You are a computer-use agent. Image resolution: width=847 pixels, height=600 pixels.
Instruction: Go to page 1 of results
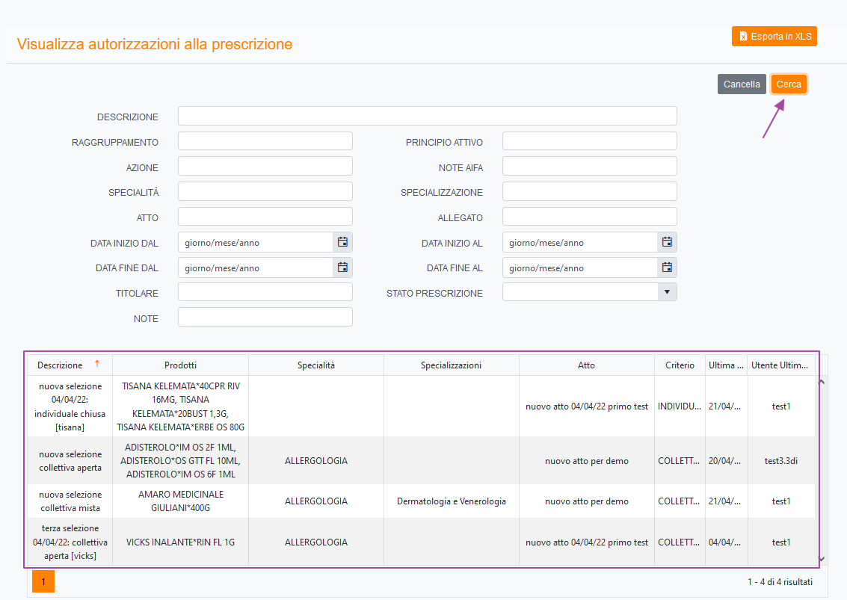(43, 581)
